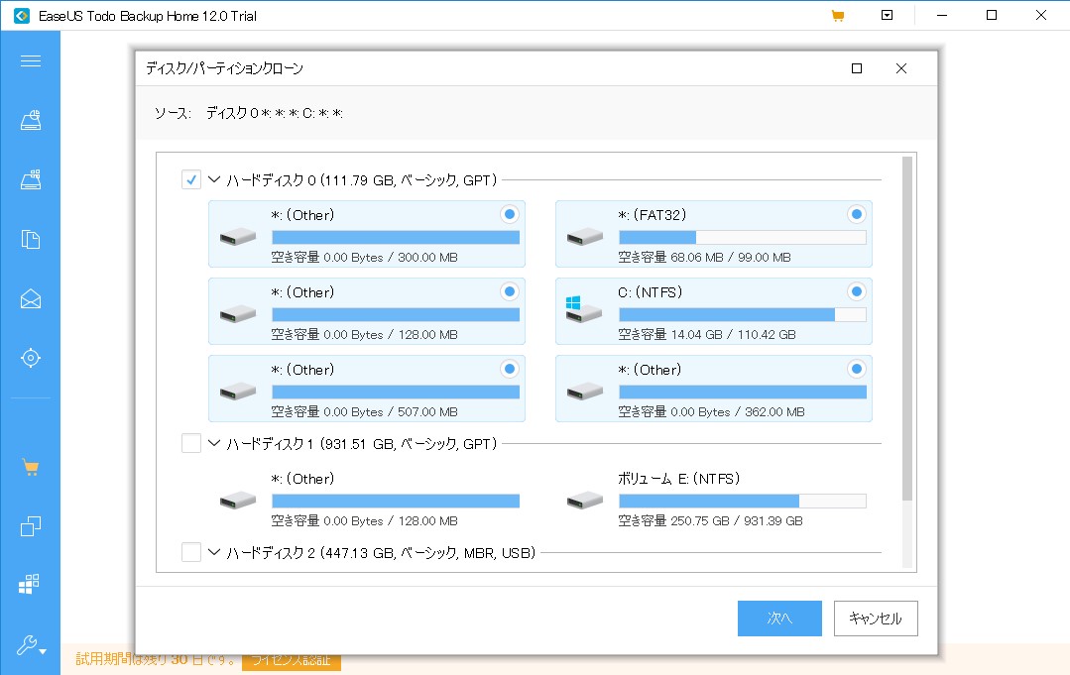Click the text ハードディスク 1 (931.51 GB, ベーシック, GPT)
1070x675 pixels.
coord(362,444)
